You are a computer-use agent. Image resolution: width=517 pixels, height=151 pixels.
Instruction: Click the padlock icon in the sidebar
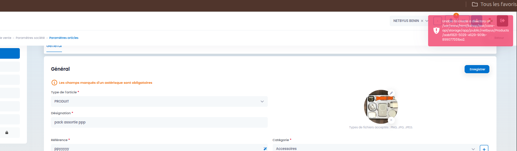pyautogui.click(x=7, y=133)
